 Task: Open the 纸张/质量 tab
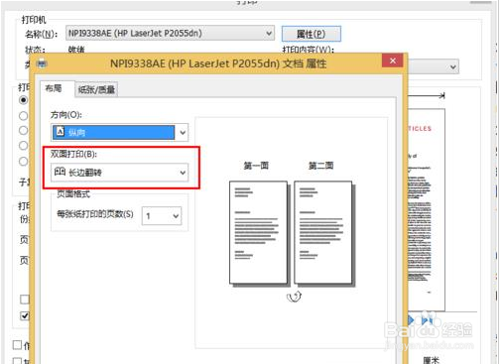(96, 89)
